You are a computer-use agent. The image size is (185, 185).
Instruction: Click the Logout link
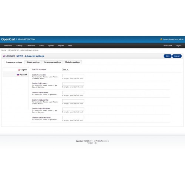(179, 46)
